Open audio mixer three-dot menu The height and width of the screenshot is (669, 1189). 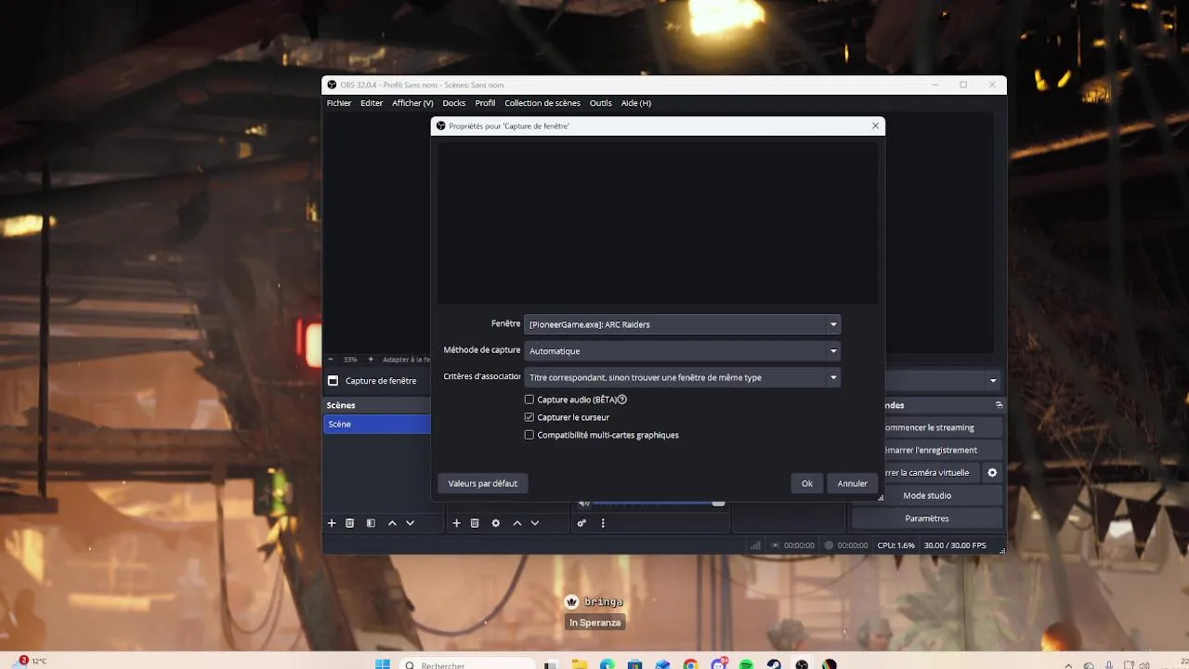pos(603,523)
